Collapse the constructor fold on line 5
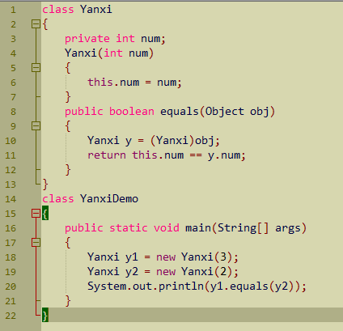The image size is (343, 331). click(36, 68)
